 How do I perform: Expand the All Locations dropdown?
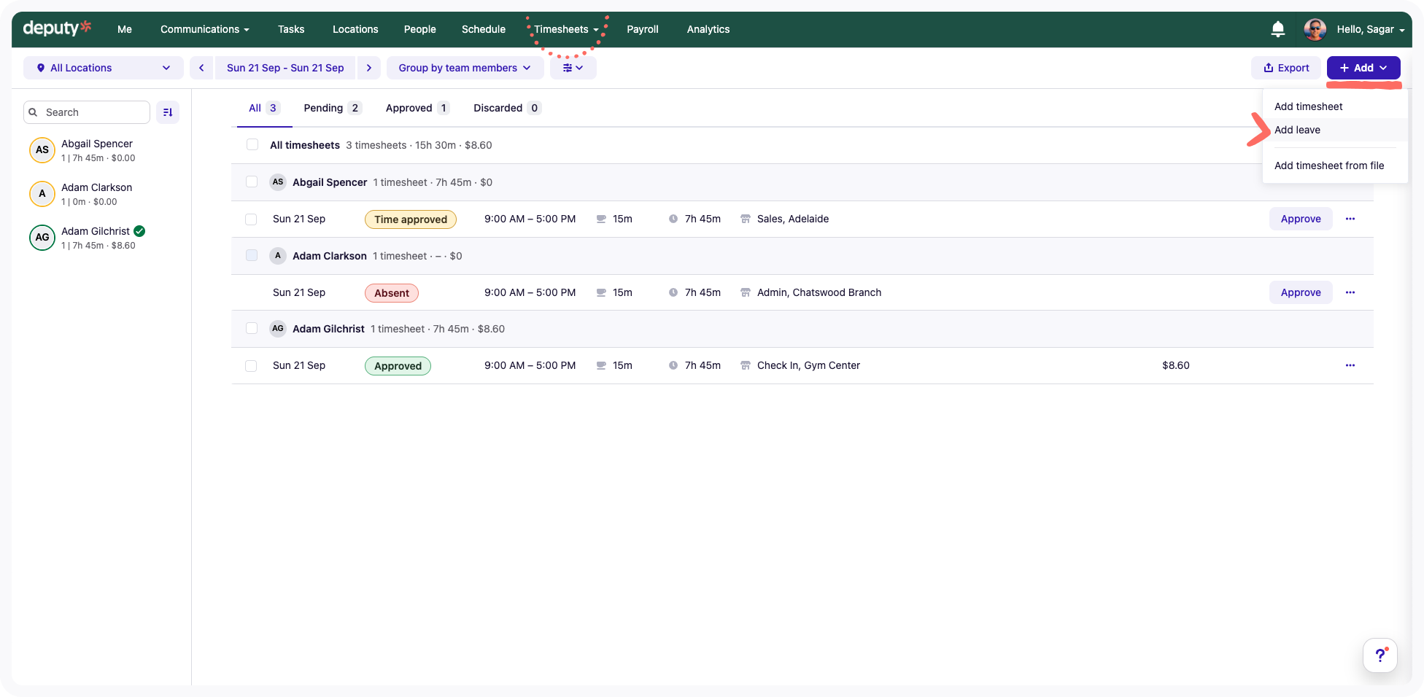click(103, 68)
